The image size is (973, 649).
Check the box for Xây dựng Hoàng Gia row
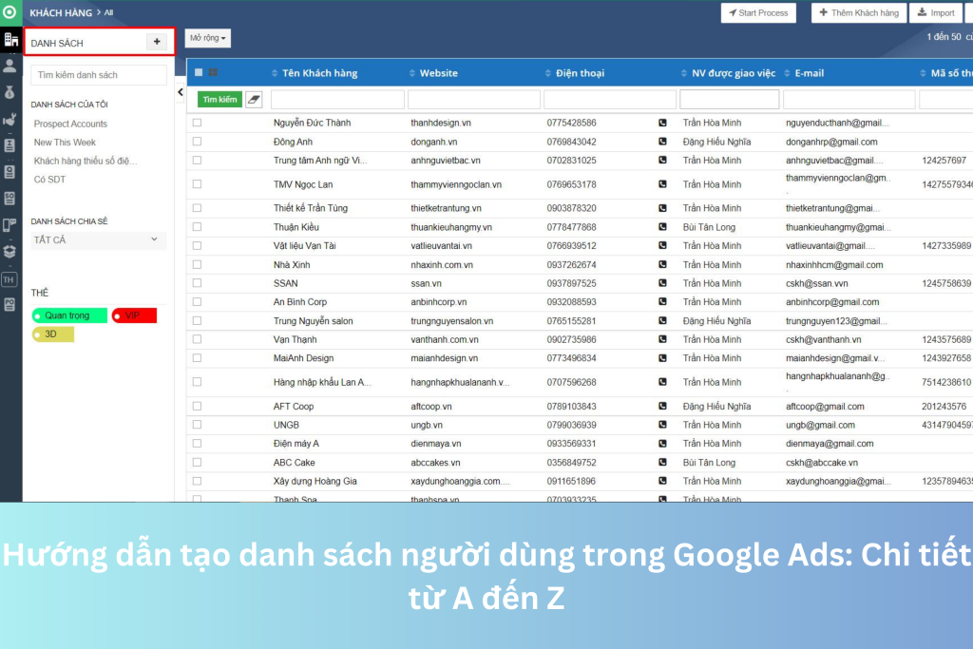198,481
